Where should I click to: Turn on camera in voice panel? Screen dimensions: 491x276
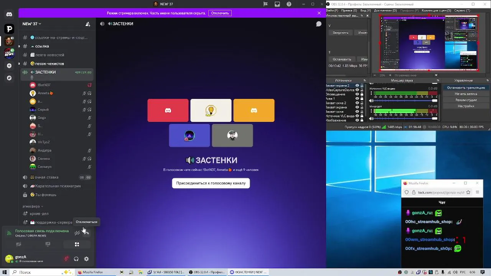18,244
